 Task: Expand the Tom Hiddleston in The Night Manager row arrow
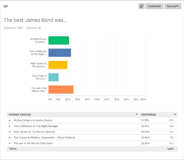[x=10, y=126]
